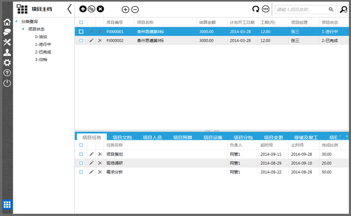
Task: Check the 需求分析 task checkbox
Action: 81,172
